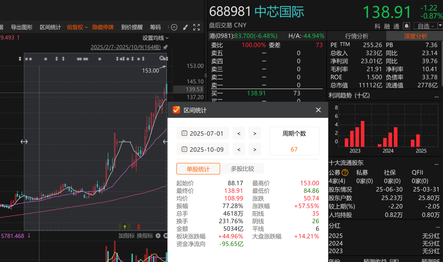443x262 pixels.
Task: Switch to the 多股比较 tab
Action: point(242,169)
